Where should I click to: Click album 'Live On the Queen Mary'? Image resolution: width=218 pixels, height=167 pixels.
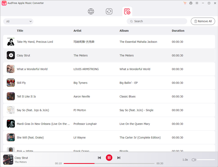point(135,124)
